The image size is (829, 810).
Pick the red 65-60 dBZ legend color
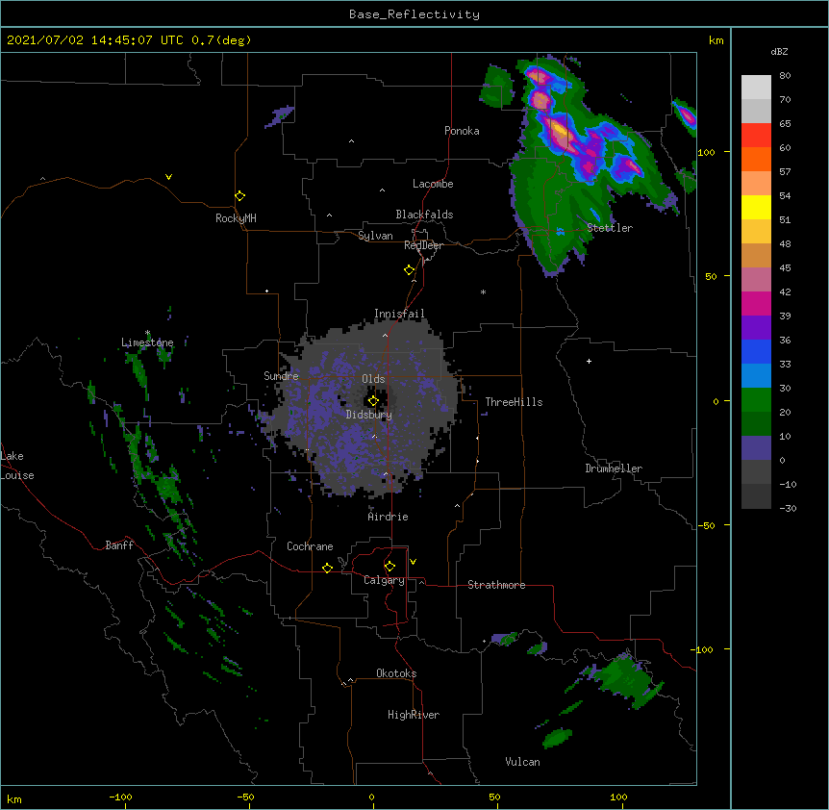[756, 136]
